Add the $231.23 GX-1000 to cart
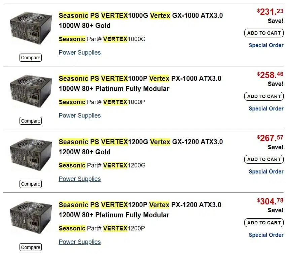This screenshot has width=286, height=254. pos(264,33)
